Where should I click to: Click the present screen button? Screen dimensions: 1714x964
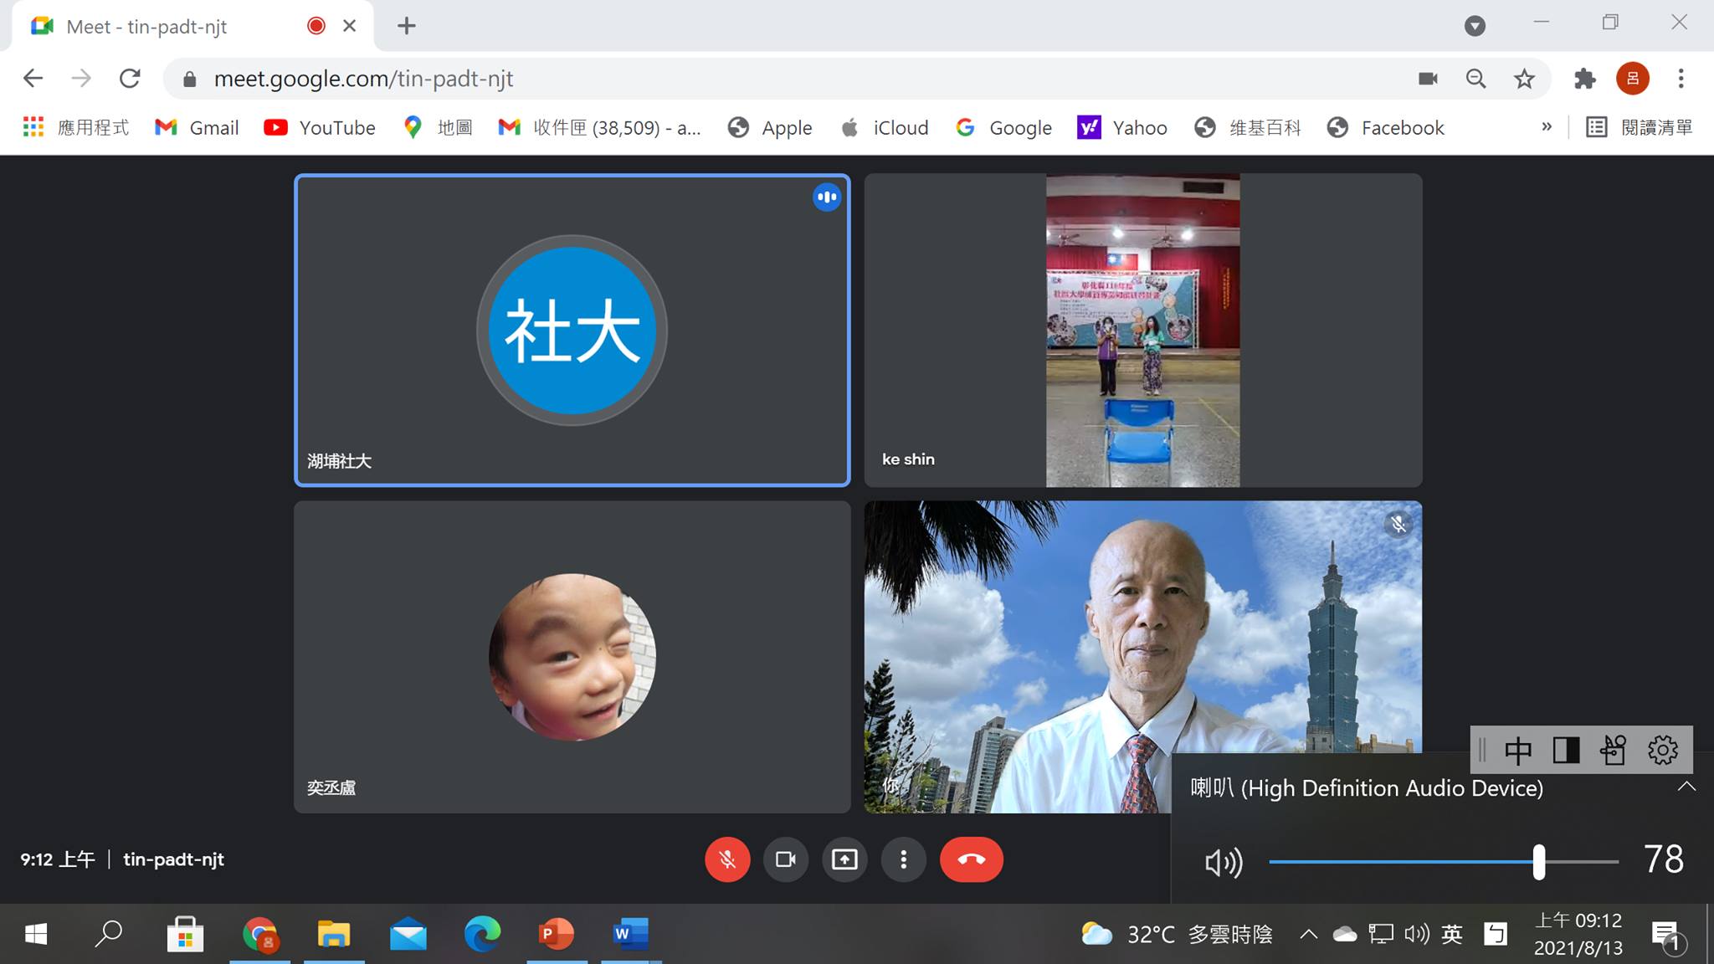point(844,859)
